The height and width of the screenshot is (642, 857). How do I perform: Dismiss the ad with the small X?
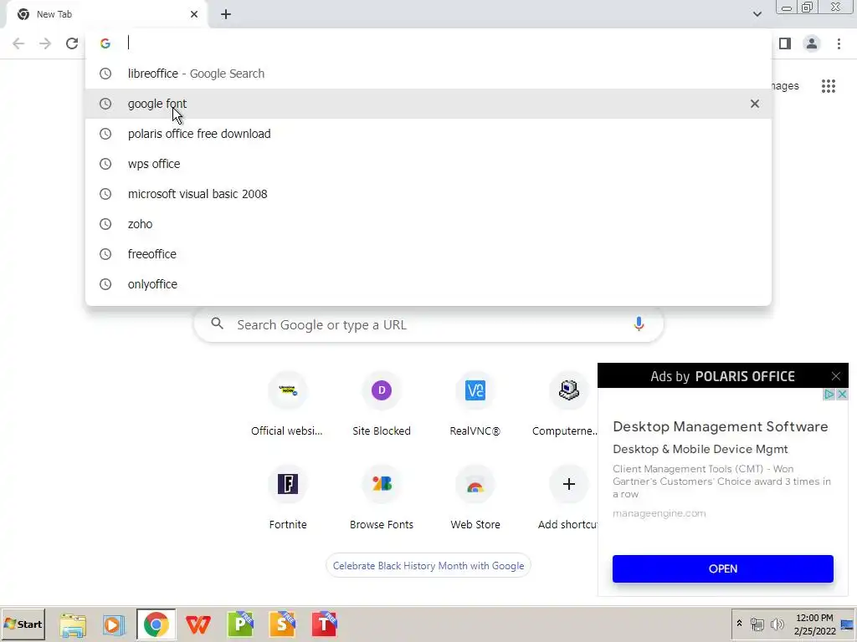click(842, 395)
